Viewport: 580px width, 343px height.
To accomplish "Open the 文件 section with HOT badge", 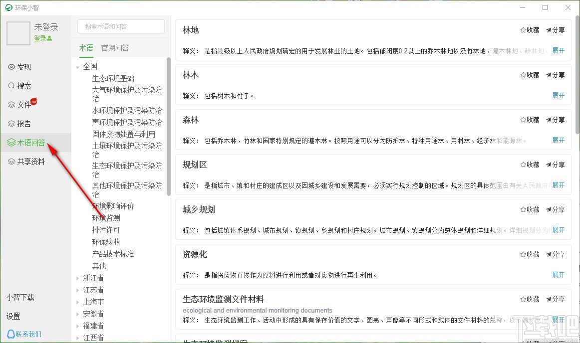I will tap(22, 105).
